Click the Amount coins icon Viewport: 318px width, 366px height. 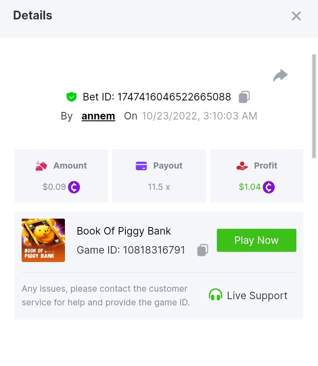(x=41, y=166)
